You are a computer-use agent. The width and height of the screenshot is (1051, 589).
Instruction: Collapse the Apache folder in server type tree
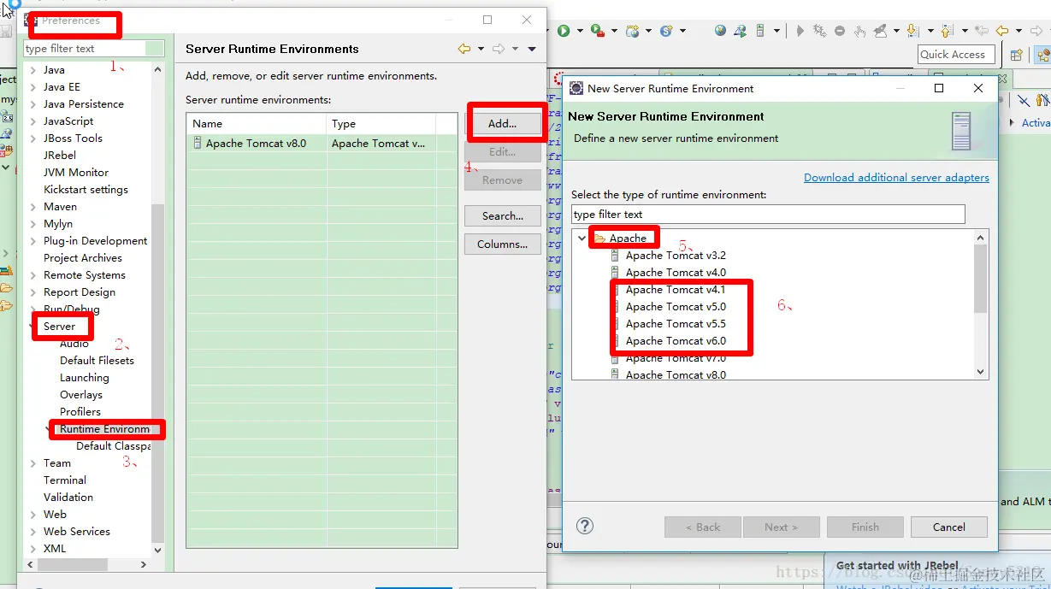click(582, 239)
